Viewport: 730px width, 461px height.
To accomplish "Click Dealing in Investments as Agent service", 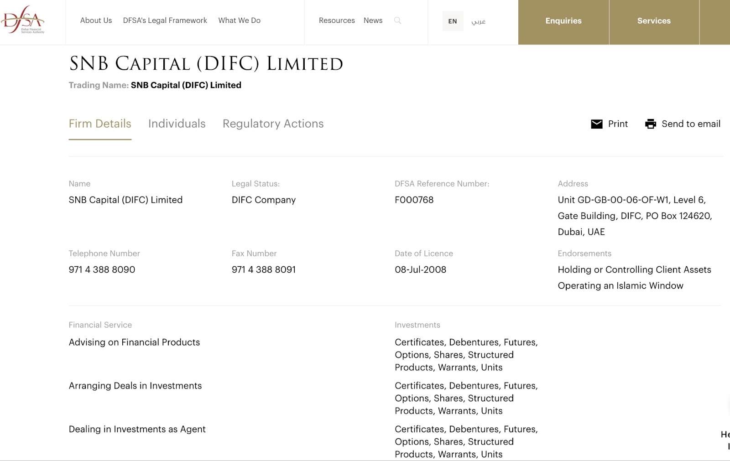I will pyautogui.click(x=137, y=429).
